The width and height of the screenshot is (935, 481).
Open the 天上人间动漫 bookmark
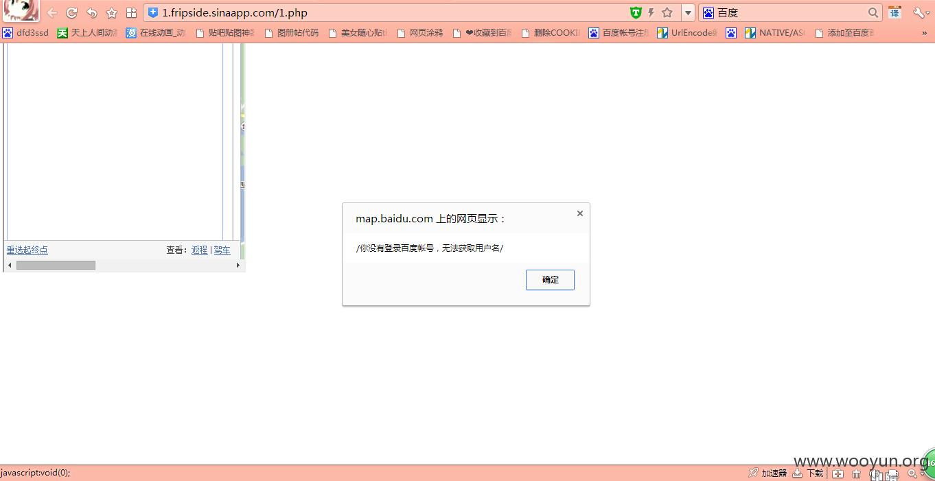pos(87,33)
